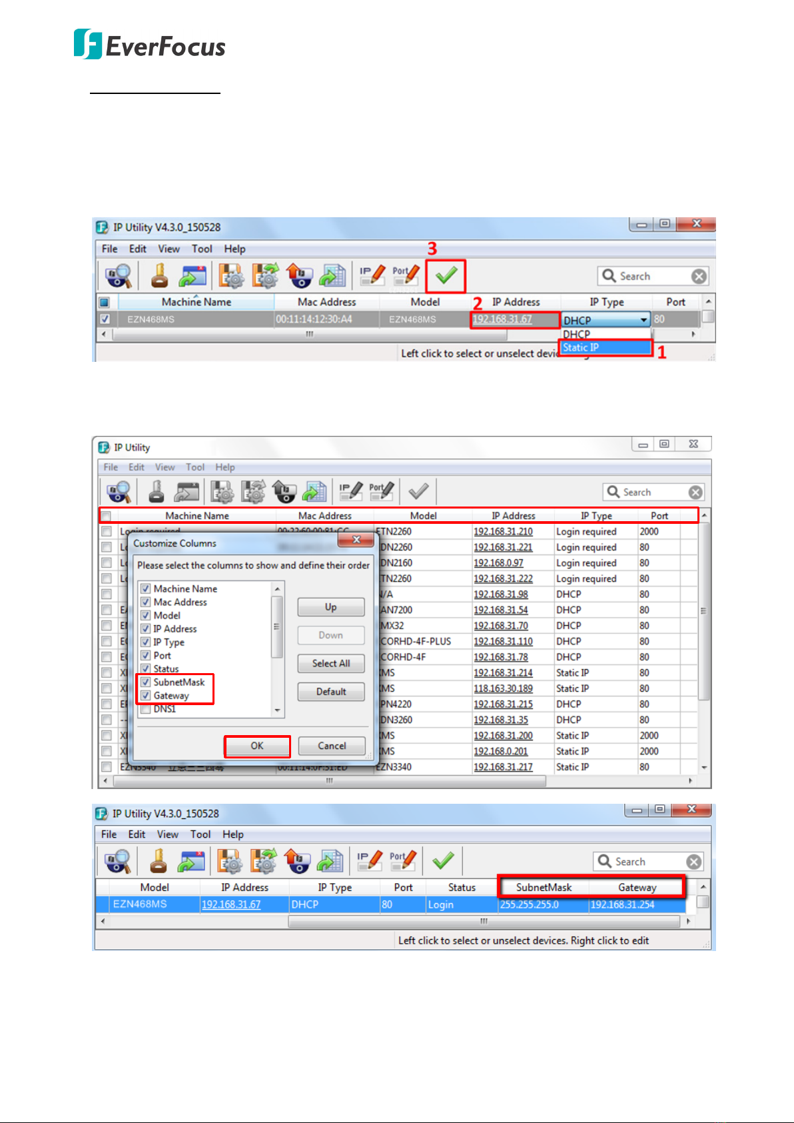Click the Machine Name column header in top window
Image resolution: width=794 pixels, height=1123 pixels.
pos(197,302)
